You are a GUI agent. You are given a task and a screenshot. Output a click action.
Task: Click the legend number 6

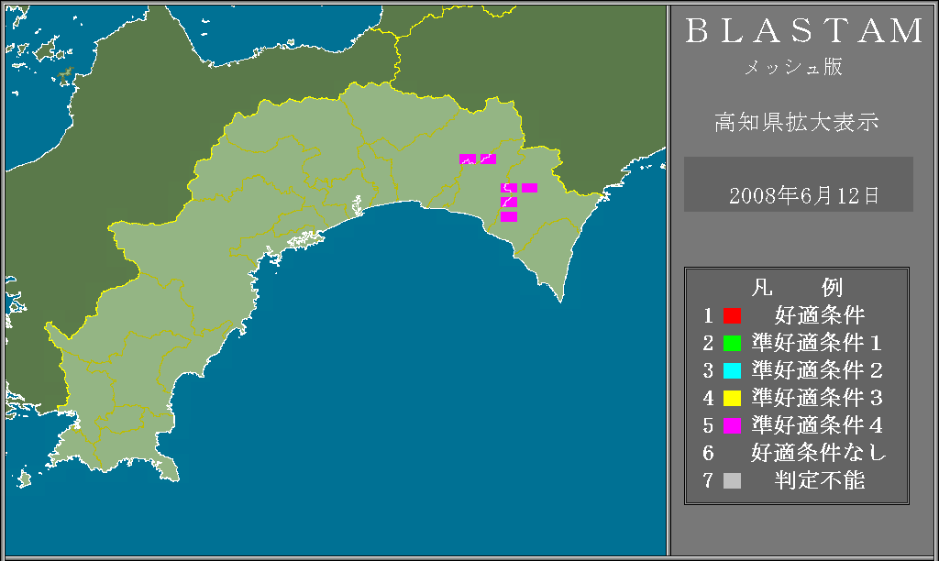(x=708, y=453)
